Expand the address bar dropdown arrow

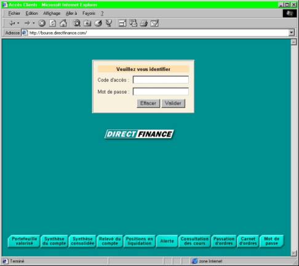[292, 33]
